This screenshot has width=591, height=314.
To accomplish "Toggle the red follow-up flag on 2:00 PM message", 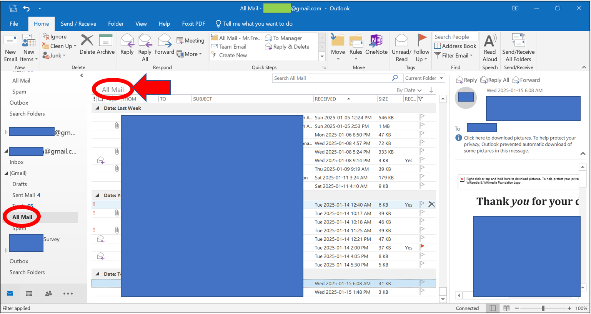I will 422,247.
